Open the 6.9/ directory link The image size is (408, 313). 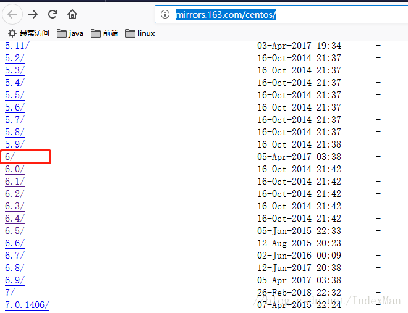[x=15, y=280]
